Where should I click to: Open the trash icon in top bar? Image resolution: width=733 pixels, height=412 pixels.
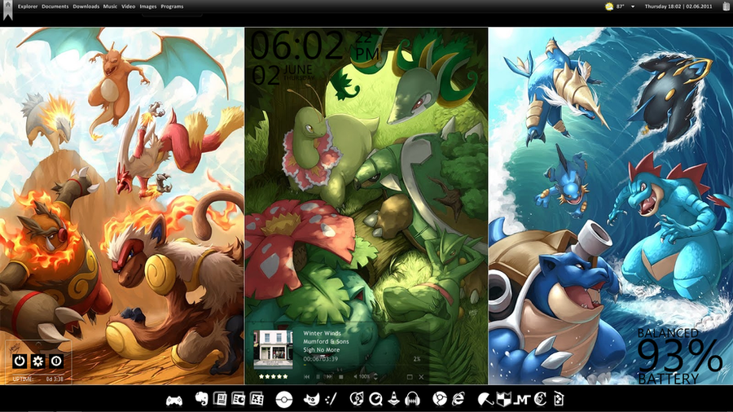726,7
